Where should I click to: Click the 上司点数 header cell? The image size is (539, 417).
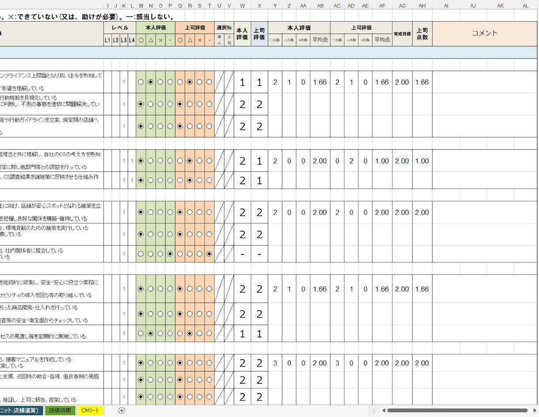(x=422, y=34)
